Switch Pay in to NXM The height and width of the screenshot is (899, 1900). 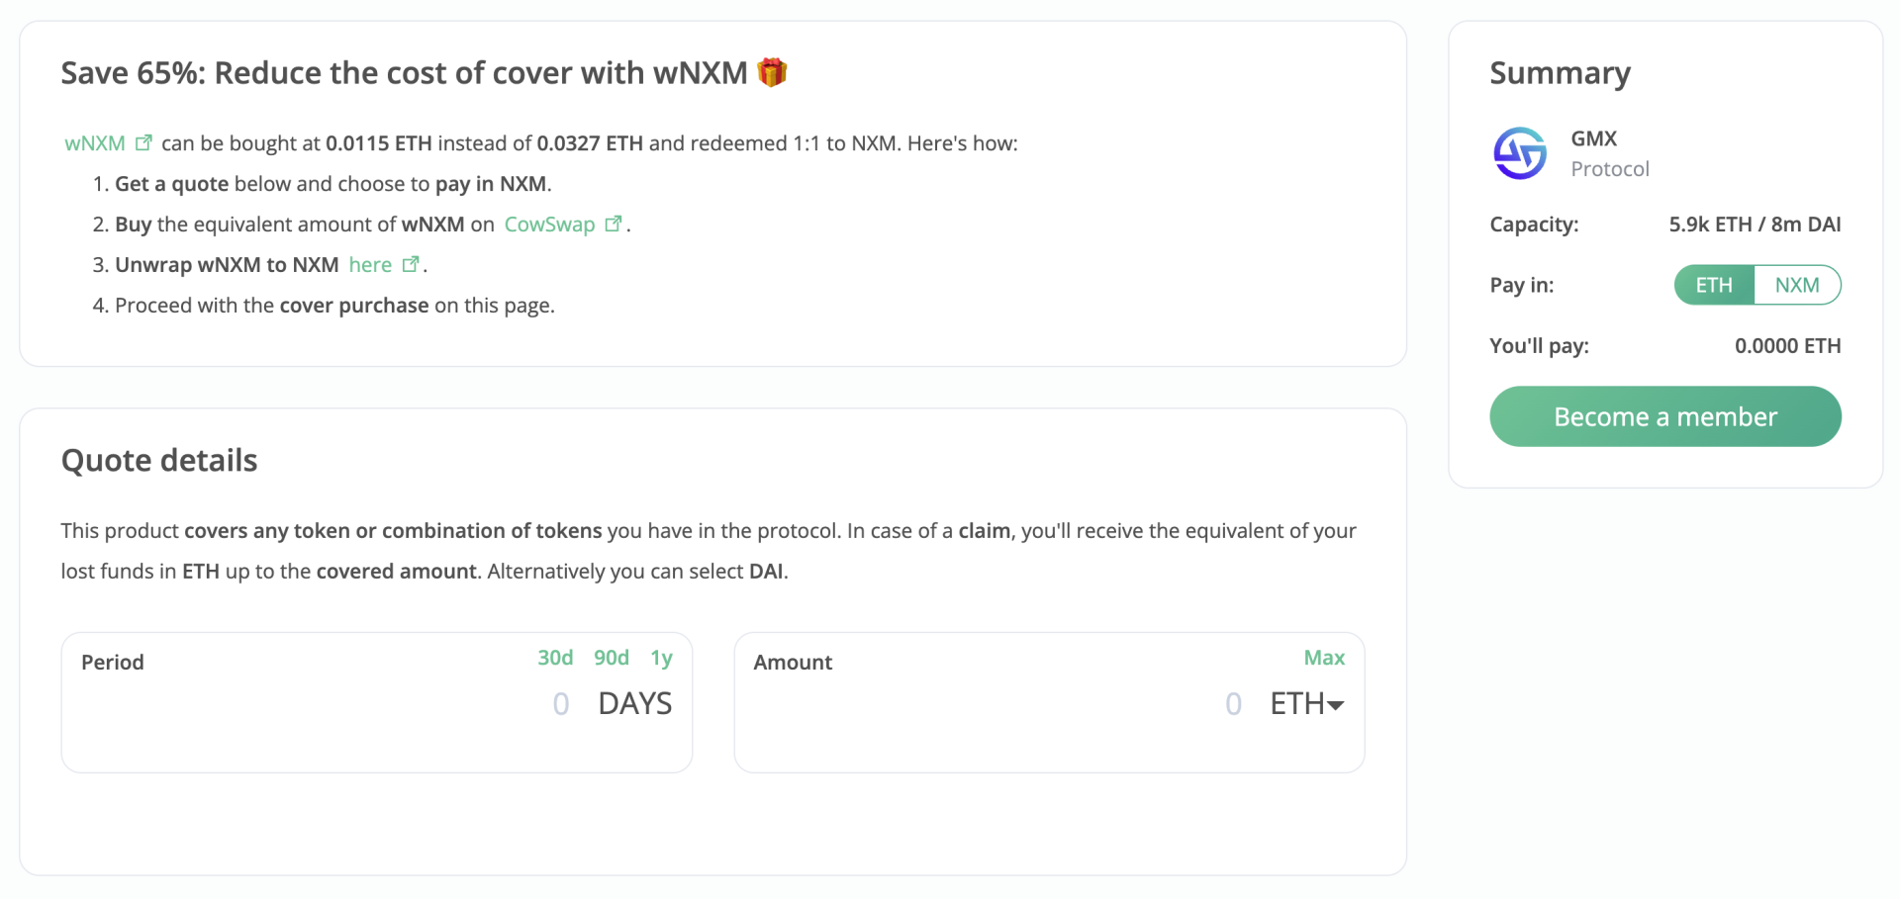pyautogui.click(x=1796, y=285)
